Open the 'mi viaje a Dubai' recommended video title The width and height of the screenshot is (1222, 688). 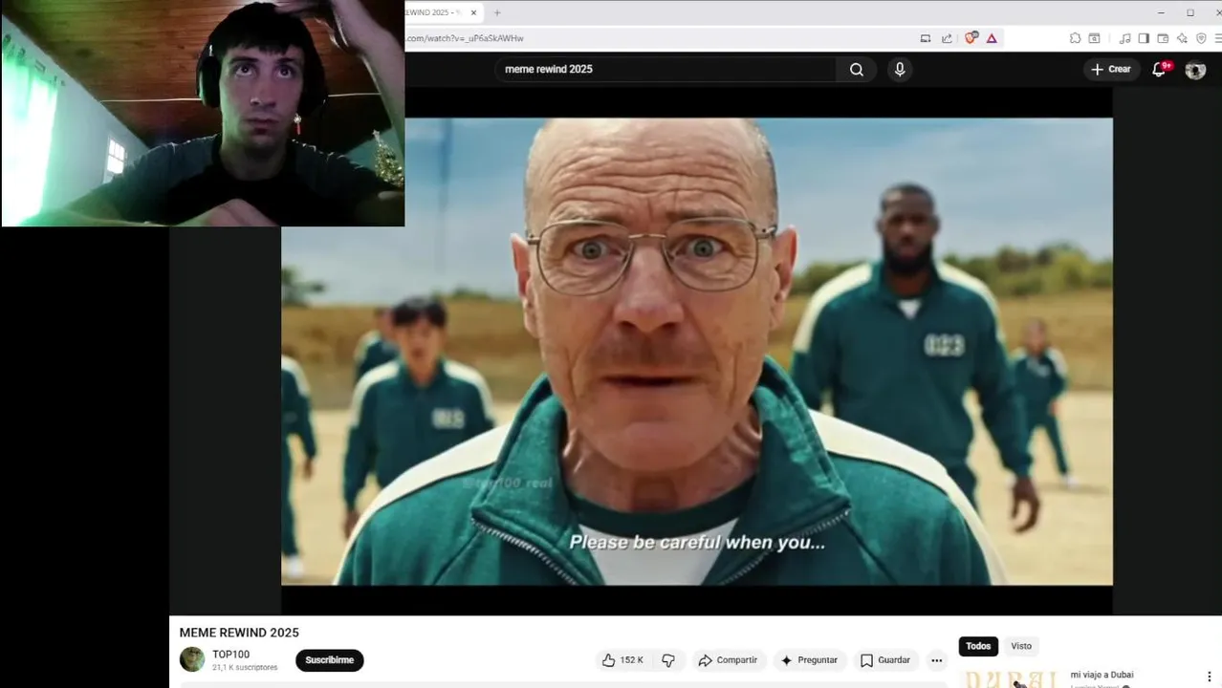click(1102, 675)
